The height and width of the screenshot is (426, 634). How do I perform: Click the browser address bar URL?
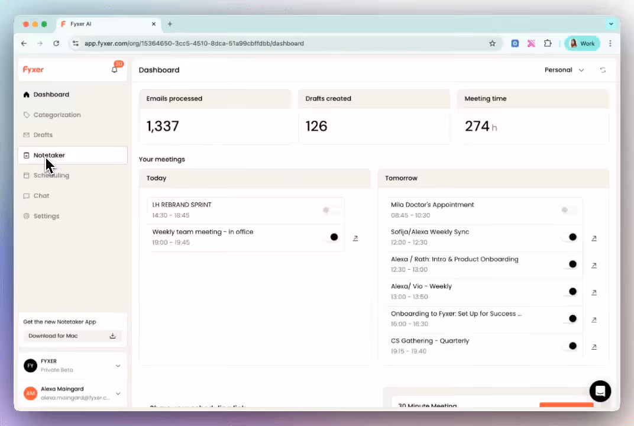coord(194,43)
